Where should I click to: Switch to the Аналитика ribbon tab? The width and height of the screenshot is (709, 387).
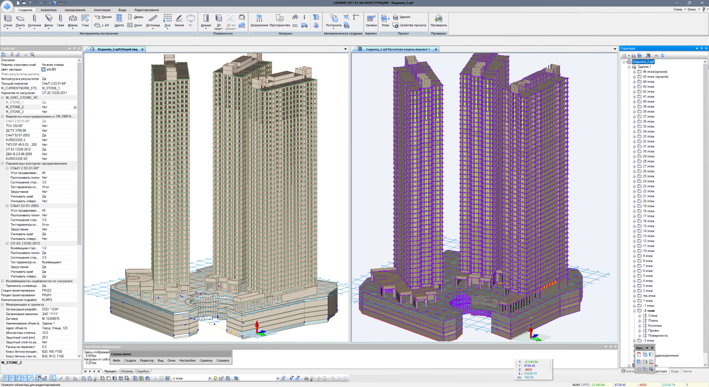49,10
